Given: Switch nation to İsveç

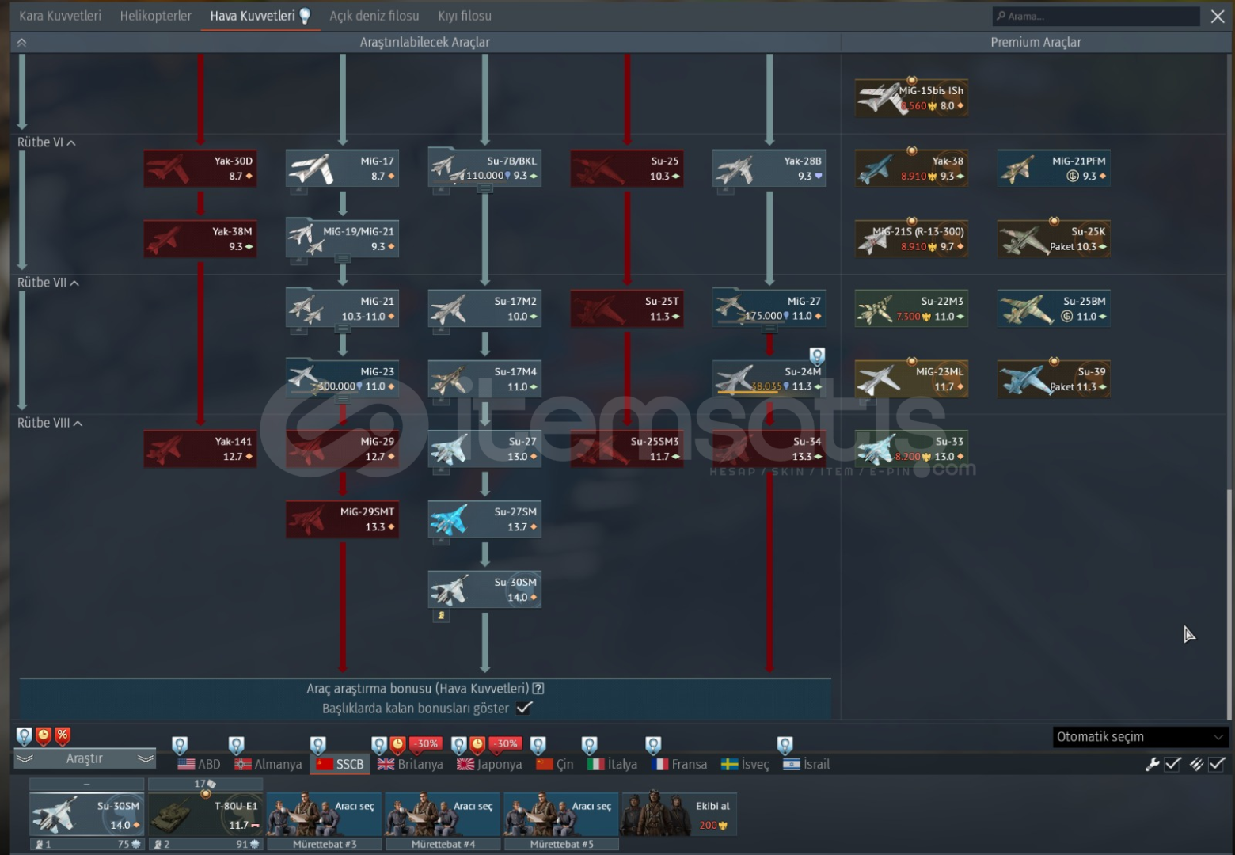Looking at the screenshot, I should [745, 764].
